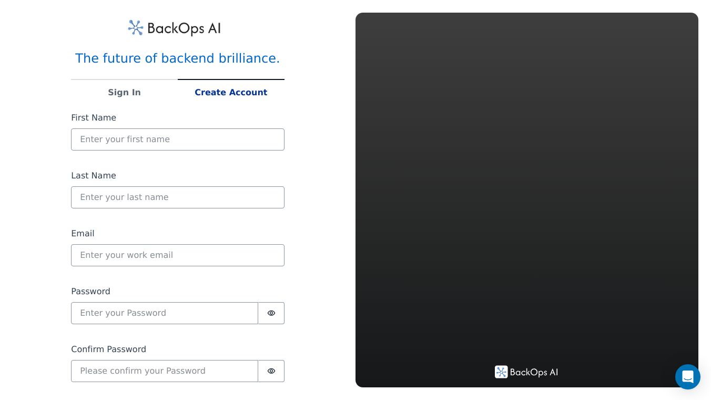Click the First Name label
The height and width of the screenshot is (400, 711).
click(x=94, y=118)
